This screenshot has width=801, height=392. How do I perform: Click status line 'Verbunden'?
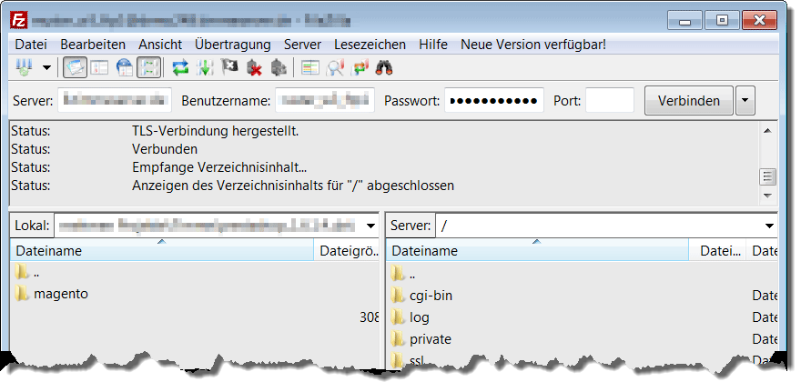click(x=165, y=149)
